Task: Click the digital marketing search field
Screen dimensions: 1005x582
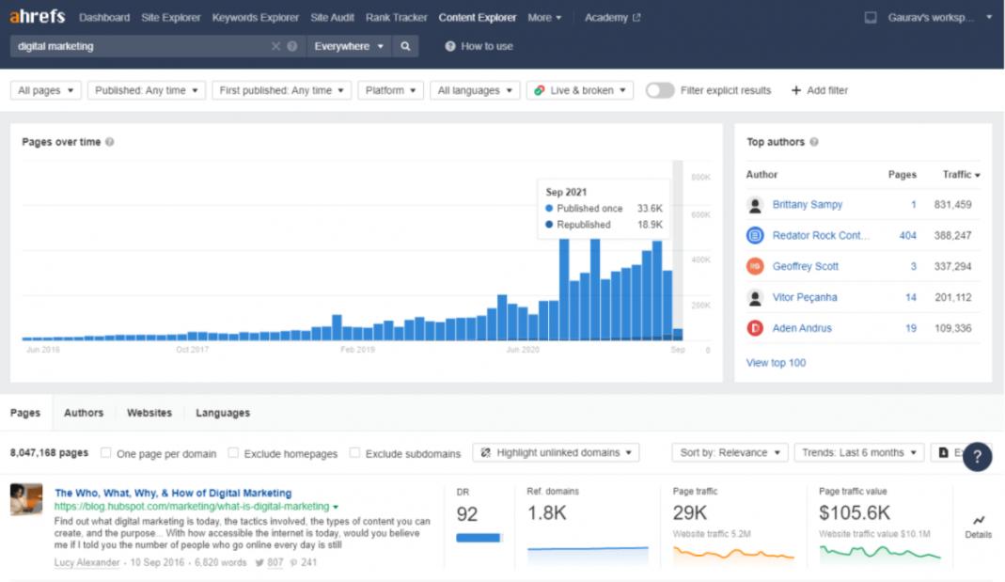Action: click(141, 46)
